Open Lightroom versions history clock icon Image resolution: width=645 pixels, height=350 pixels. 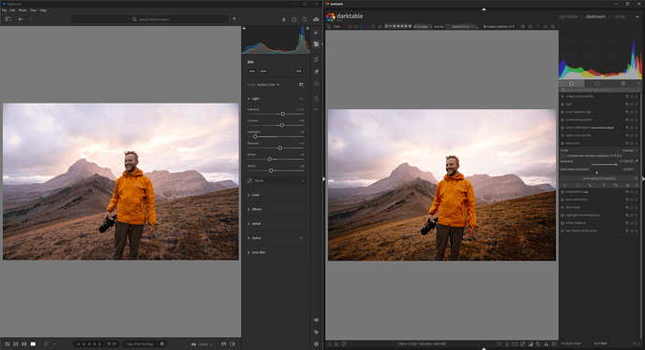tap(316, 99)
